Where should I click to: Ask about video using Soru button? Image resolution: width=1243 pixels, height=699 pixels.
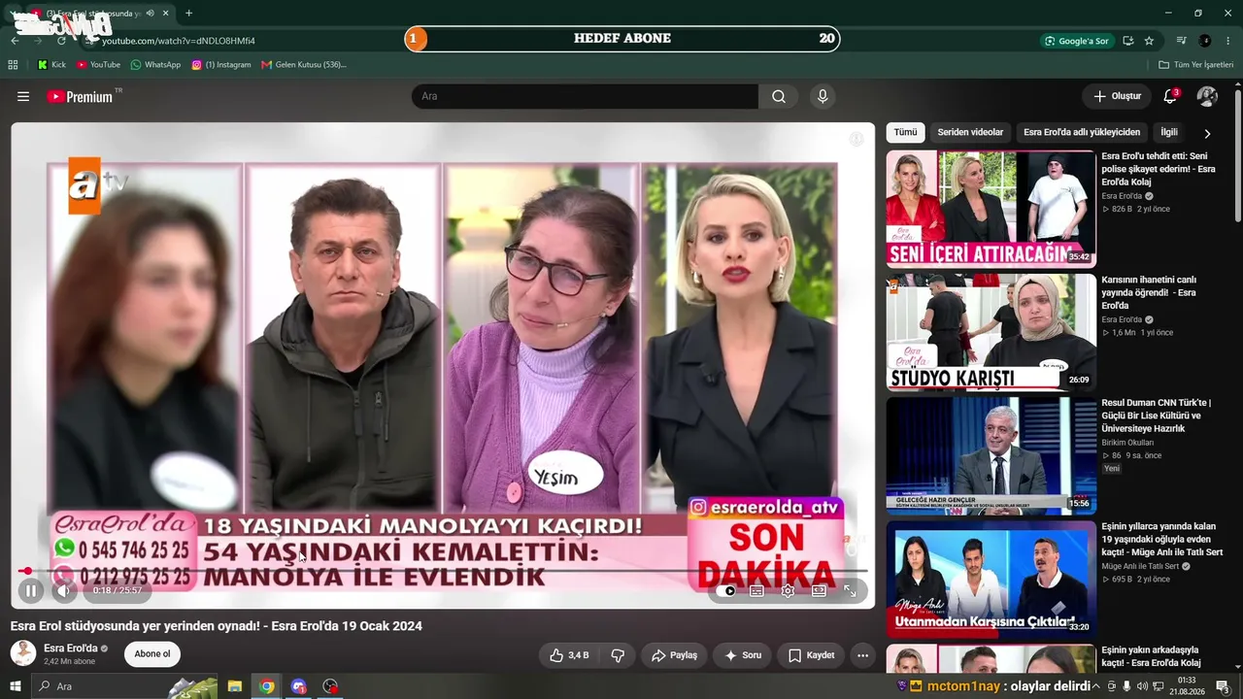(743, 655)
